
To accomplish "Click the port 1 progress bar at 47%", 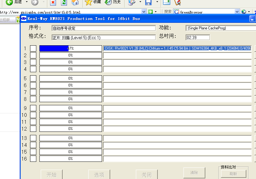I will pyautogui.click(x=71, y=48).
